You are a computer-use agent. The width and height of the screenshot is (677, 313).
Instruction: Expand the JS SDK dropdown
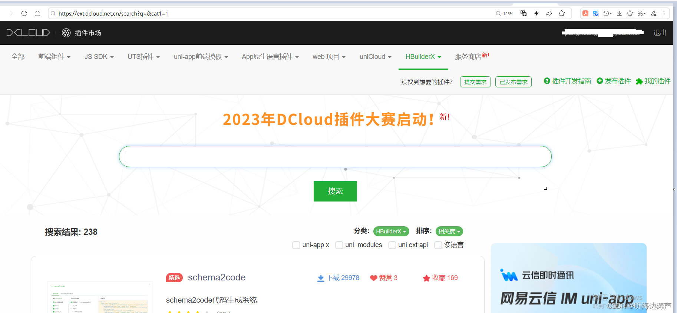(99, 57)
